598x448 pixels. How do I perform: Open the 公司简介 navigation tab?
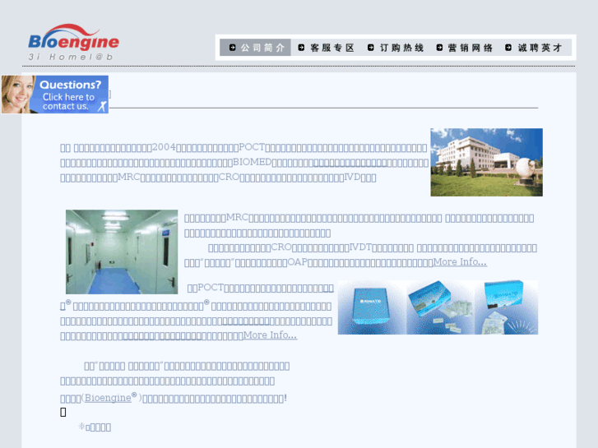coord(255,48)
